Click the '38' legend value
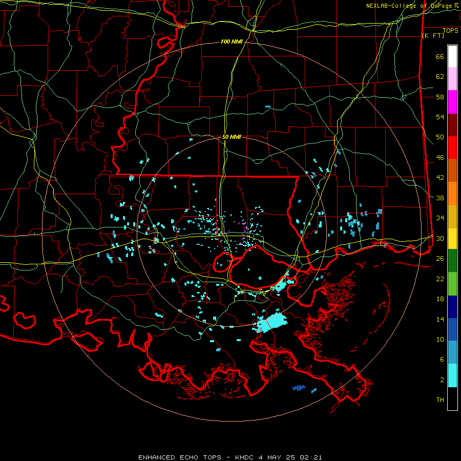Image resolution: width=461 pixels, height=461 pixels. (440, 198)
